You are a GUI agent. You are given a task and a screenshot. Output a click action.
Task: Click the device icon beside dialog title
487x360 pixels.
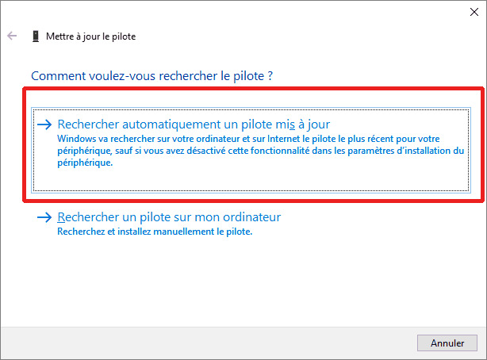(36, 36)
